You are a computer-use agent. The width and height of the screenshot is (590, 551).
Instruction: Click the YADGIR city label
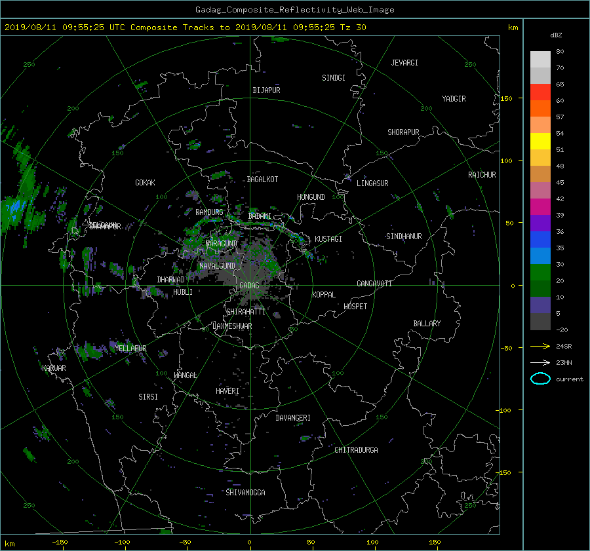(x=454, y=99)
